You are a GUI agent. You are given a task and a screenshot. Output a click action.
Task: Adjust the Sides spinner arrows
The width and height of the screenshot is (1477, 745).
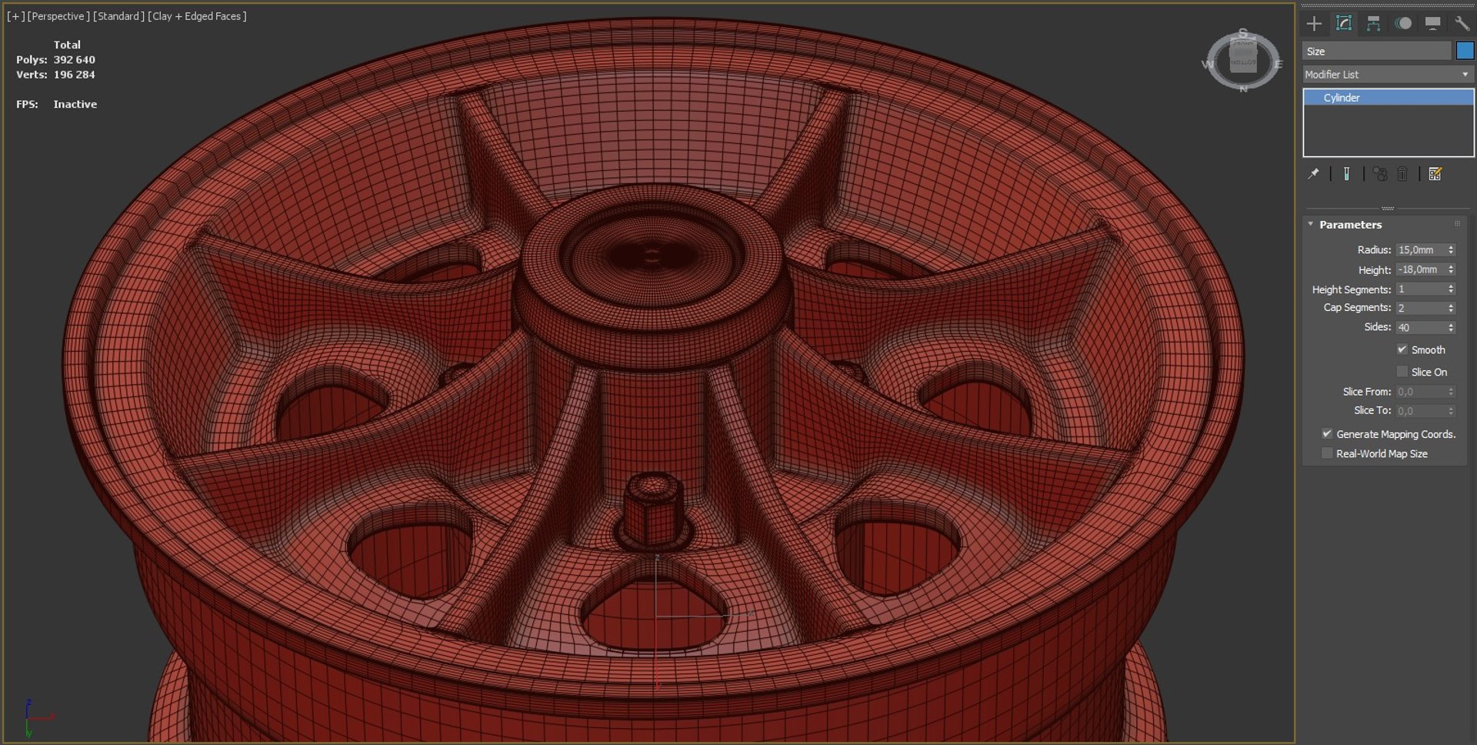coord(1451,327)
